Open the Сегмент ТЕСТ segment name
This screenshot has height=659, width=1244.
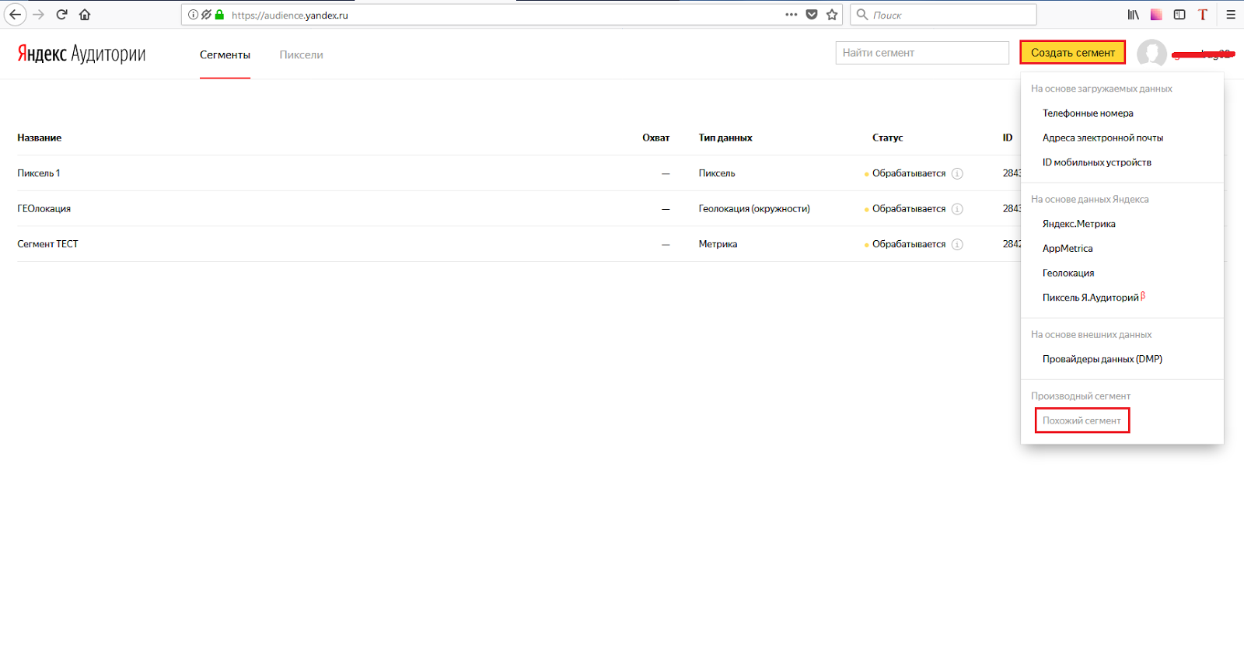[x=48, y=244]
